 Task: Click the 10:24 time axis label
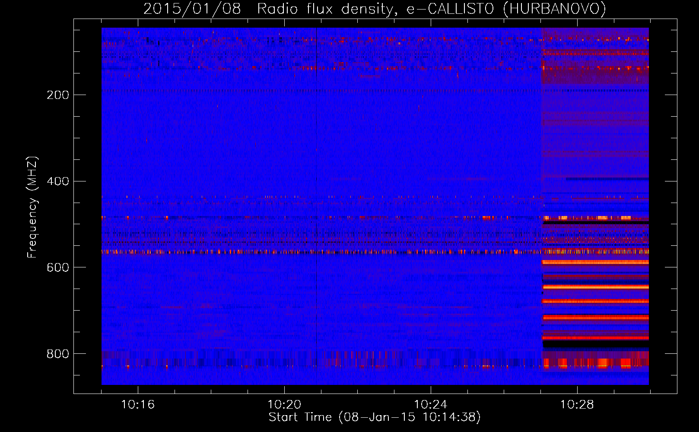pos(431,405)
